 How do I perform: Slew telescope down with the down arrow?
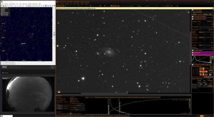pos(203,74)
